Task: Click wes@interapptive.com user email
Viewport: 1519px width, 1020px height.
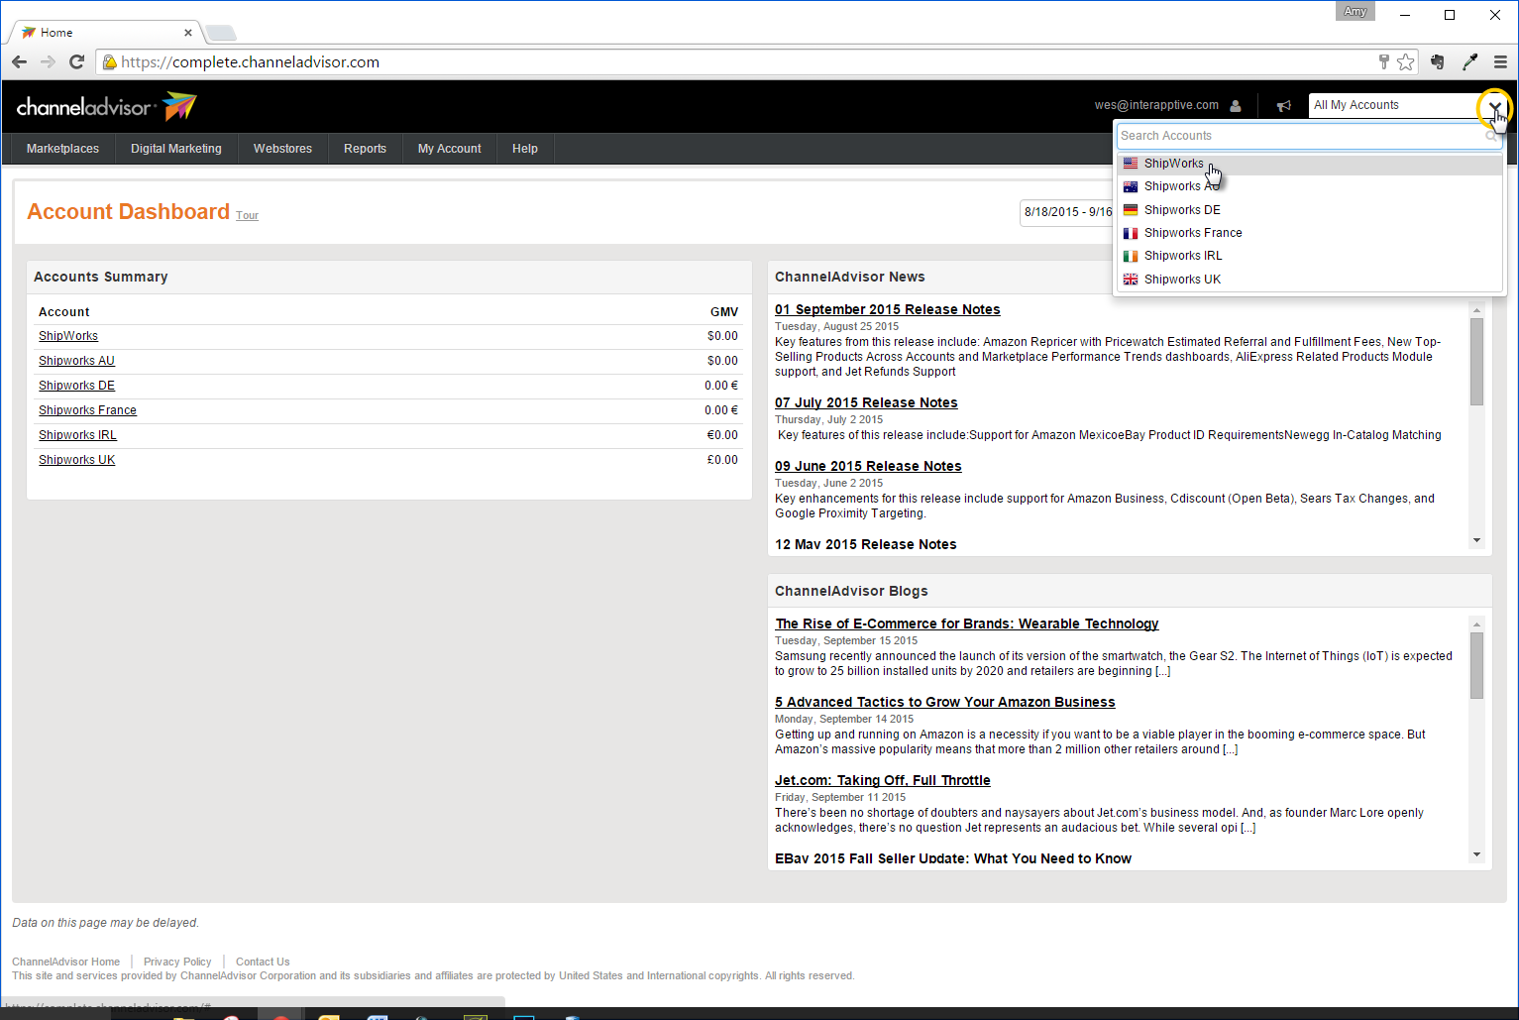Action: click(x=1156, y=105)
